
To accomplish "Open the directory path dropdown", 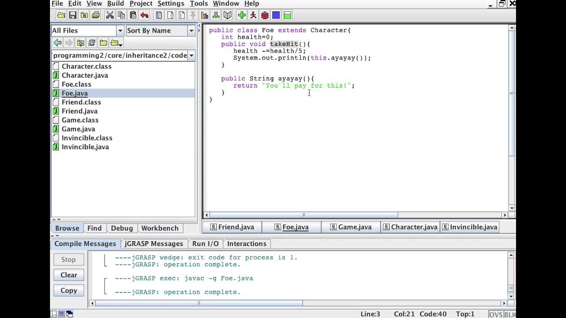I will [x=191, y=55].
